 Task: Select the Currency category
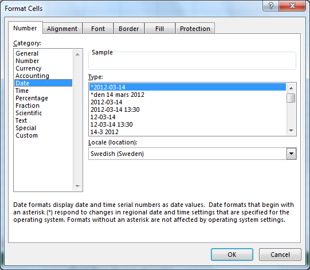[29, 68]
